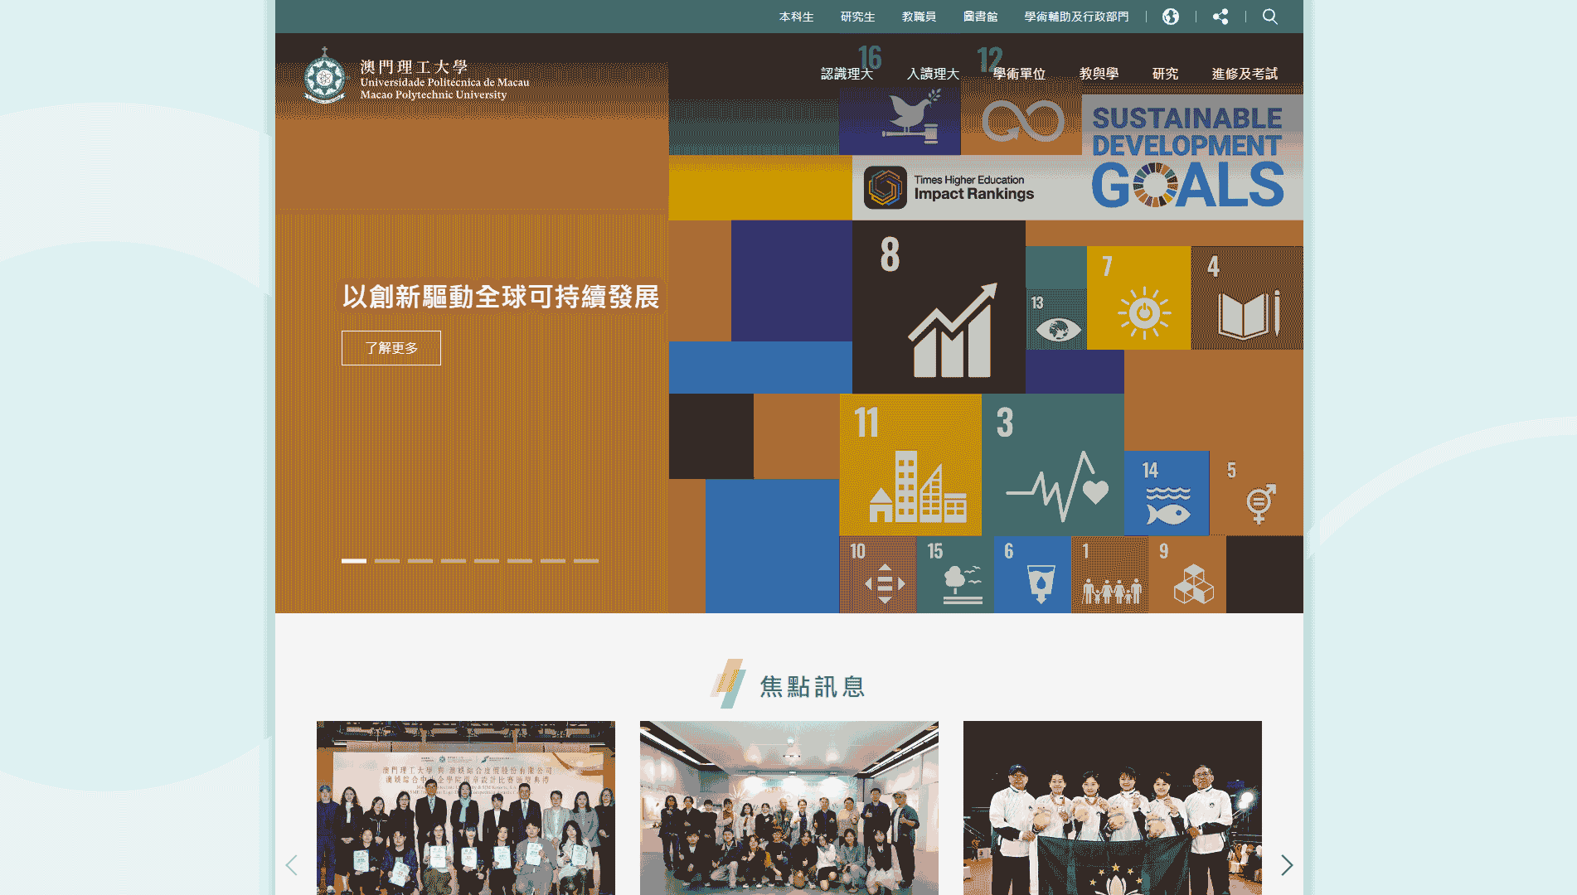Select last carousel slide indicator
Viewport: 1577px width, 895px height.
586,561
